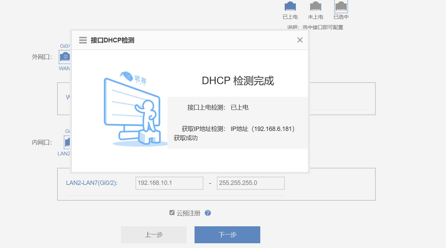The height and width of the screenshot is (248, 446).
Task: Click the subnet mask field showing 255.255.255.0
Action: point(250,183)
